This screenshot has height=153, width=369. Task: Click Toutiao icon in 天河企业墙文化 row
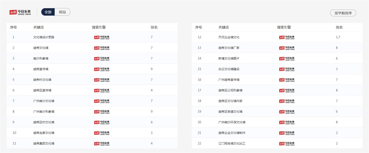[287, 37]
